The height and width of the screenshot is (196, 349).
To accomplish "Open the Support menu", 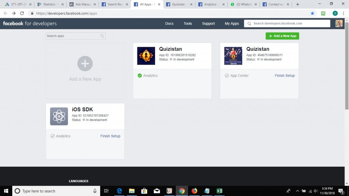I will click(208, 24).
